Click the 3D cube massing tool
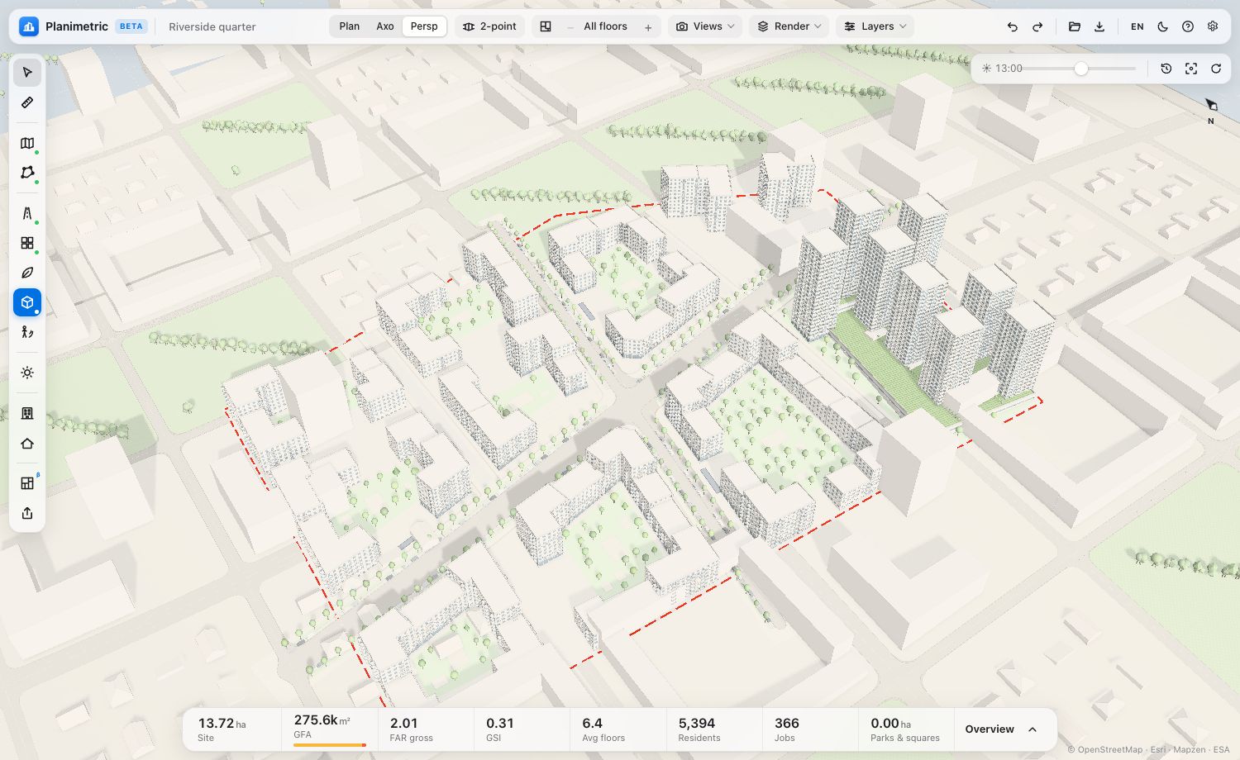This screenshot has width=1240, height=760. coord(27,302)
